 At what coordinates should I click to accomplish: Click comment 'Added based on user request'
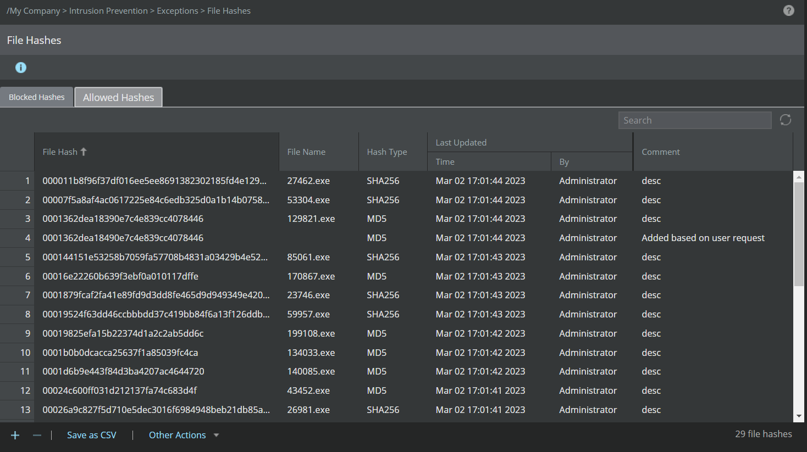(703, 238)
